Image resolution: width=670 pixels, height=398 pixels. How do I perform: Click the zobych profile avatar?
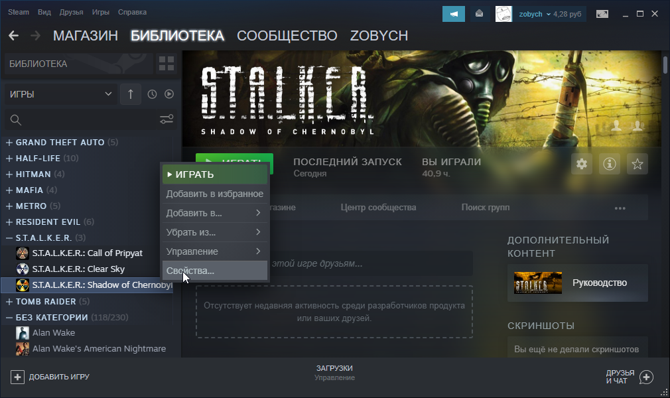(x=503, y=14)
